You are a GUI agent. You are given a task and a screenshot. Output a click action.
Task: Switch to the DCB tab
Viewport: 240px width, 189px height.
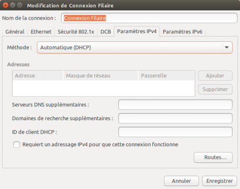click(x=106, y=32)
